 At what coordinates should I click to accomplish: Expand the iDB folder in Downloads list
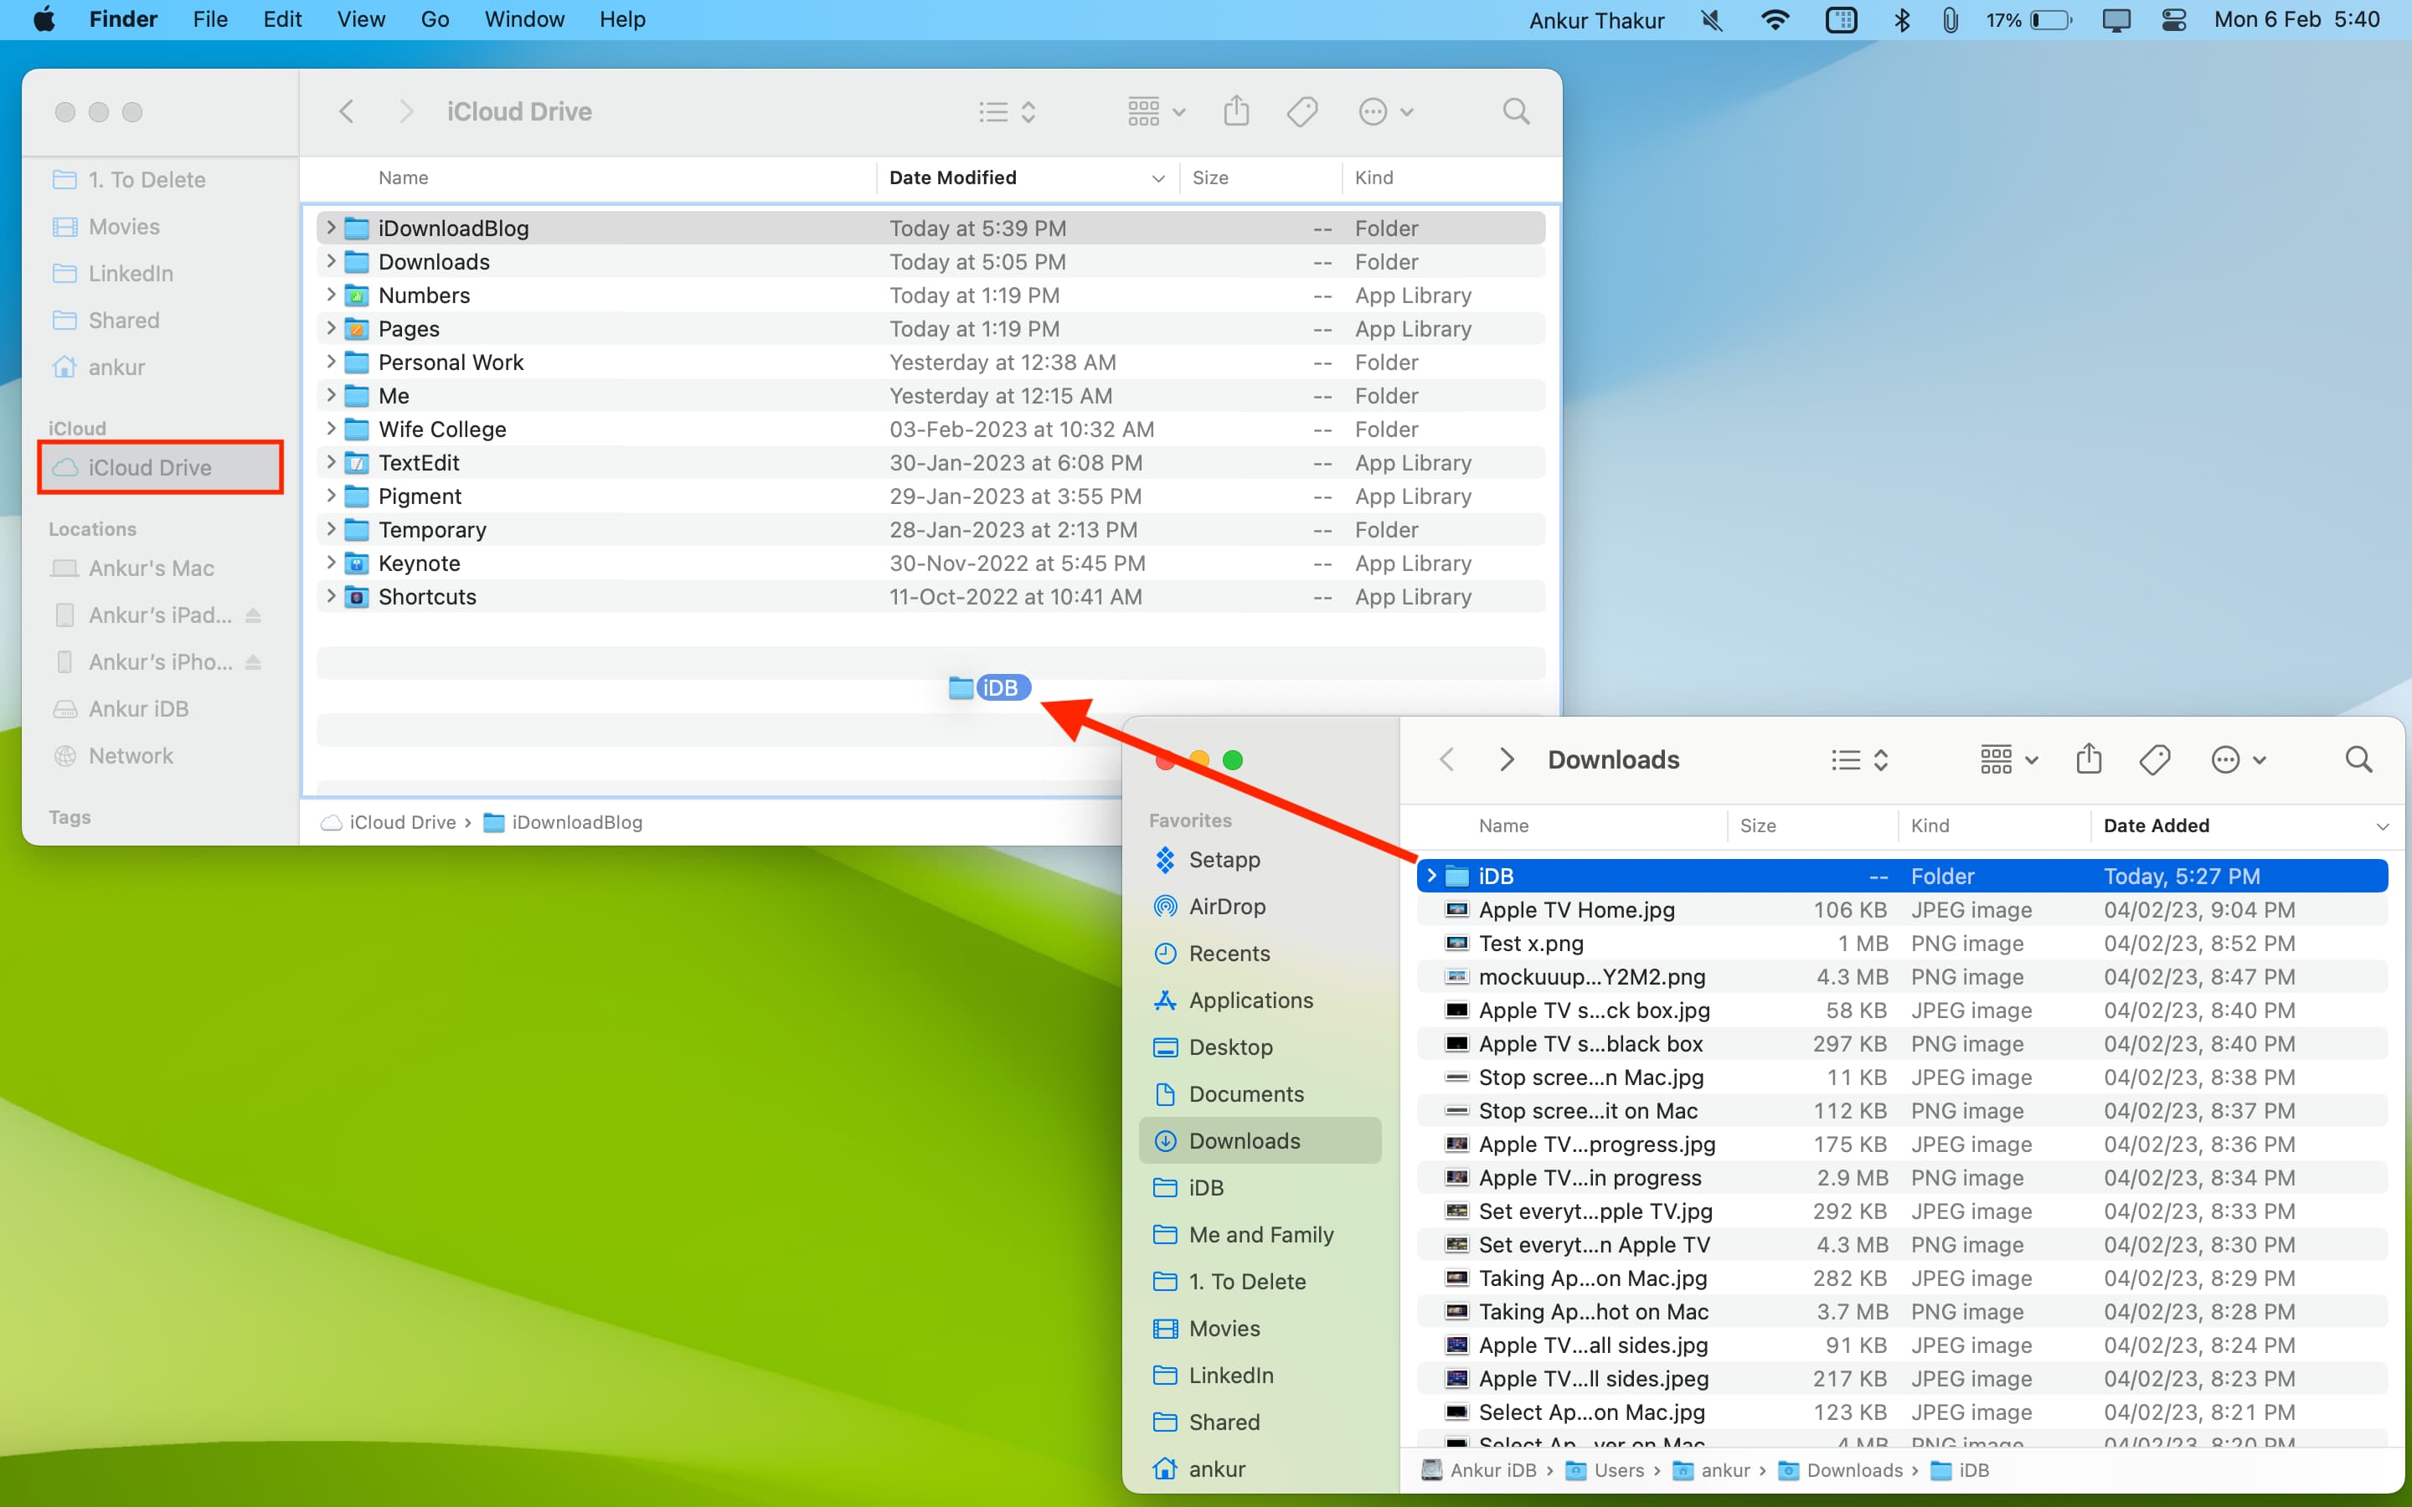click(x=1431, y=875)
